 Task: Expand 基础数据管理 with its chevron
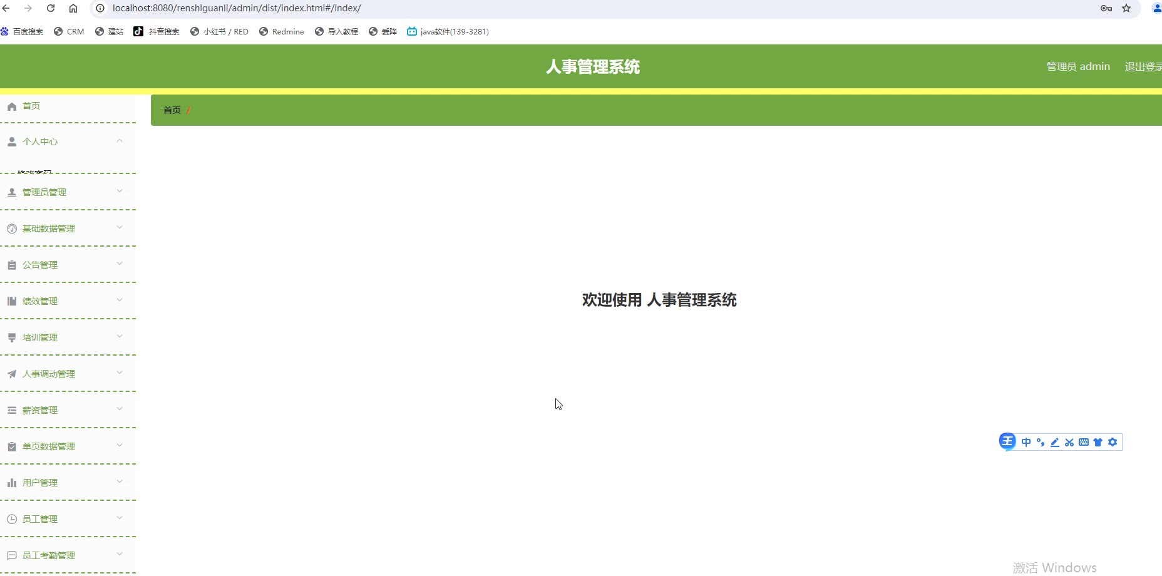(120, 228)
